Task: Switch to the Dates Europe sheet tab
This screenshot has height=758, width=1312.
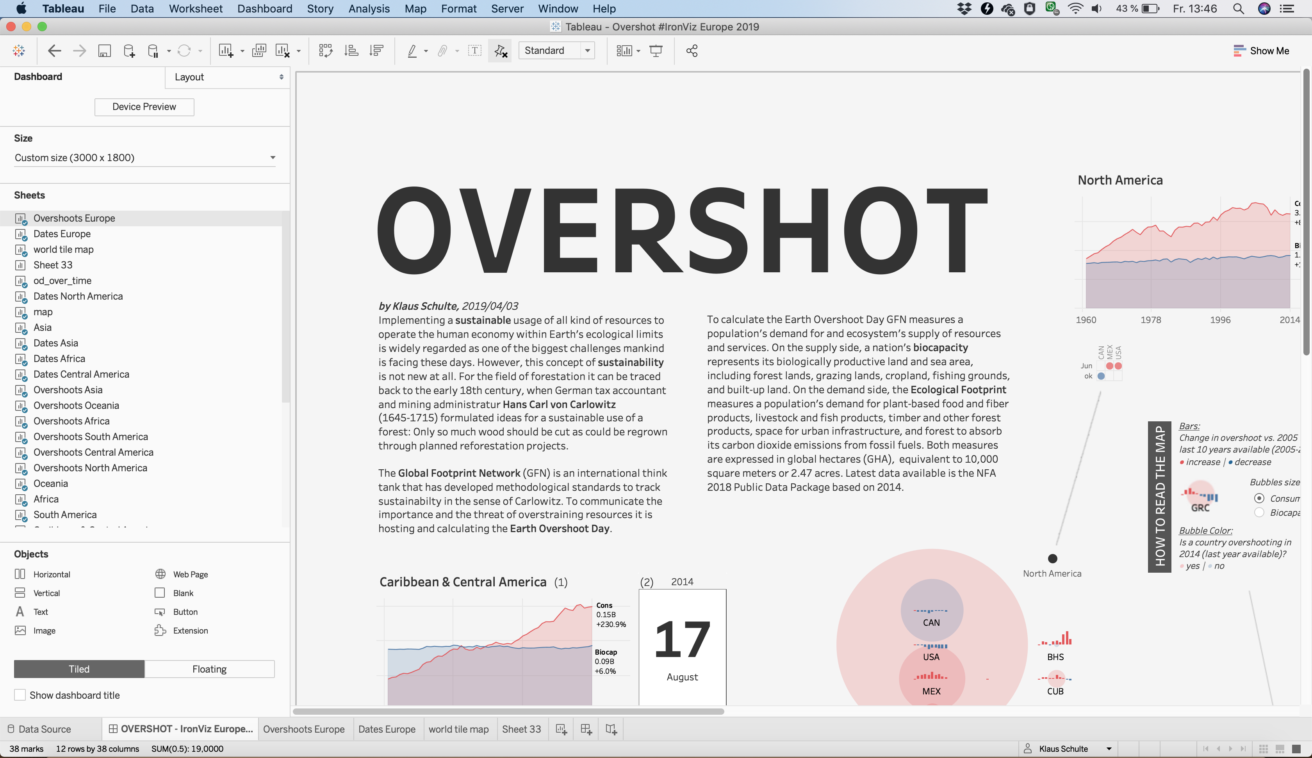Action: pos(386,729)
